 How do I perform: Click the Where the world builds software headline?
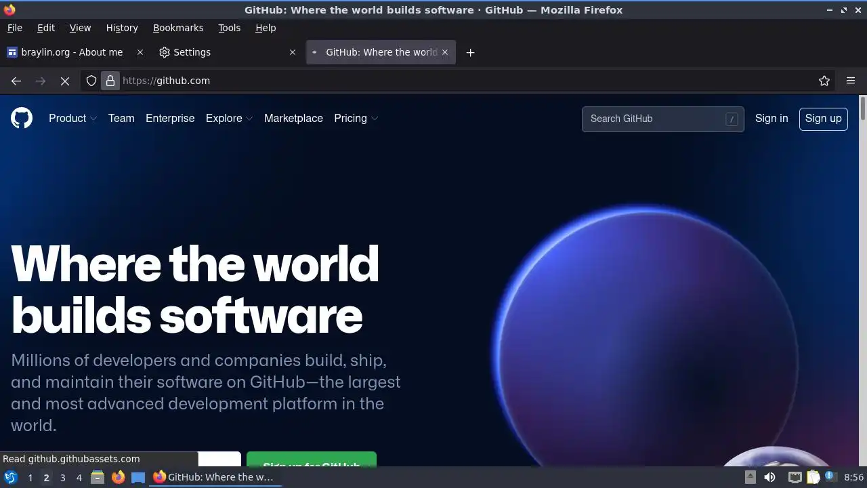(195, 289)
